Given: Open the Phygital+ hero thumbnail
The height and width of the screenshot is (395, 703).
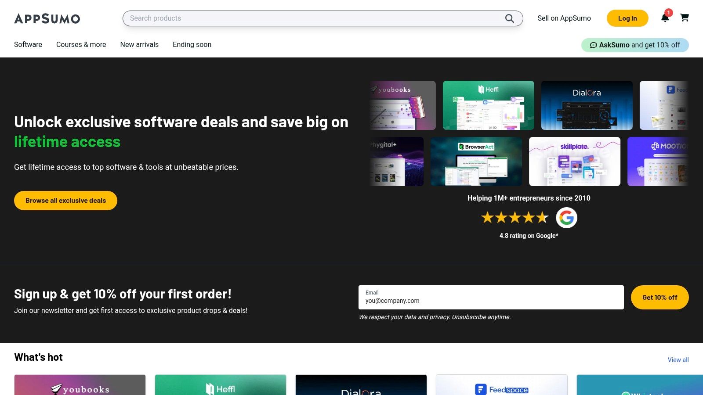Looking at the screenshot, I should click(x=396, y=162).
